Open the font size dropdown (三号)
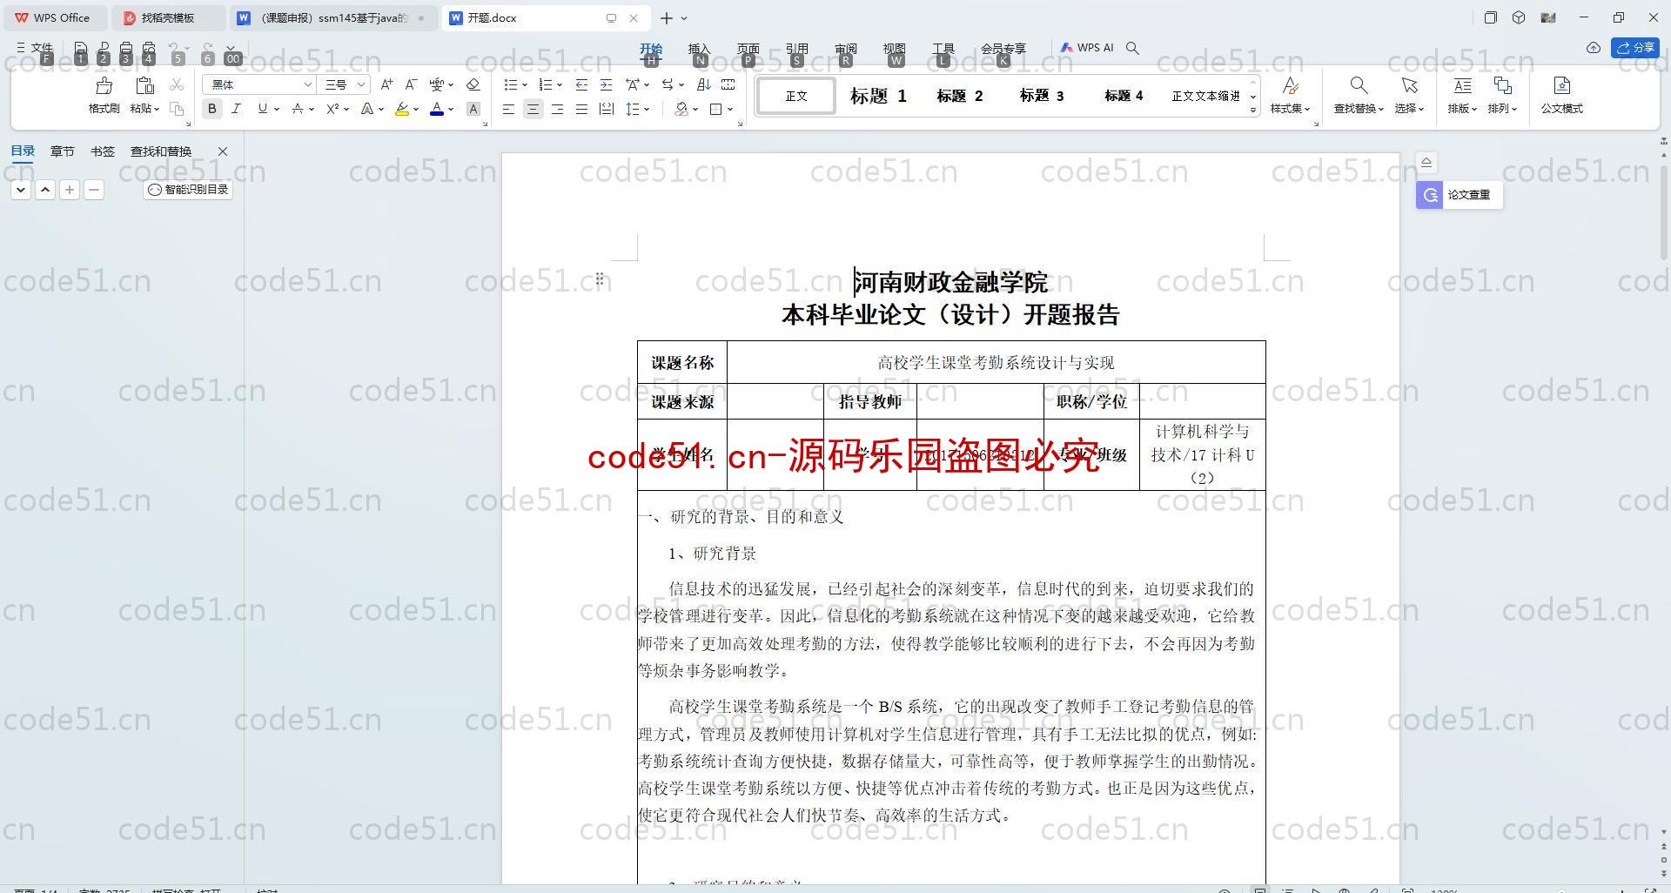The height and width of the screenshot is (893, 1671). (360, 84)
